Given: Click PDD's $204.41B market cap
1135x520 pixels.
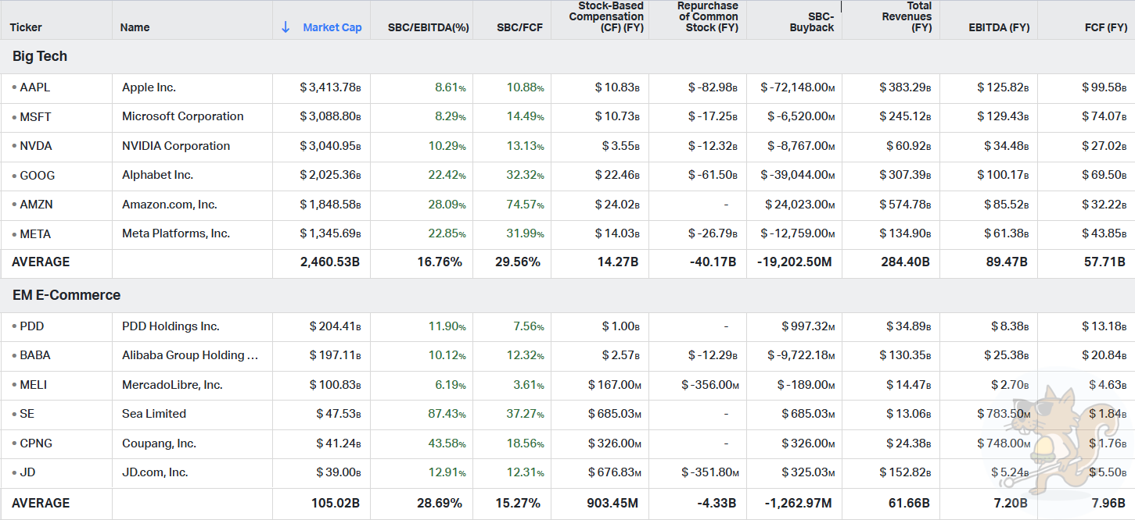Looking at the screenshot, I should click(x=336, y=326).
